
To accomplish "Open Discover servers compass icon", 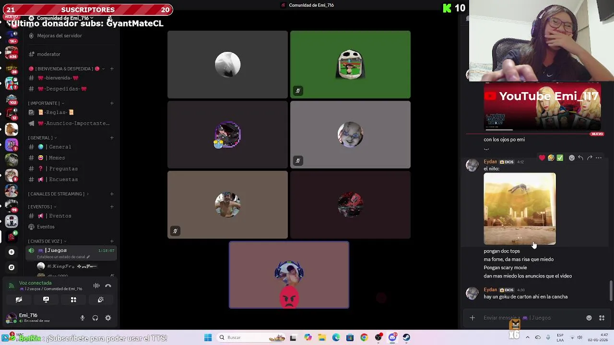I will coord(12,267).
